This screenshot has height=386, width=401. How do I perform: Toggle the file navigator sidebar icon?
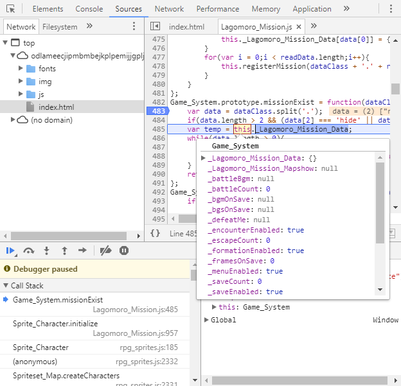(155, 26)
